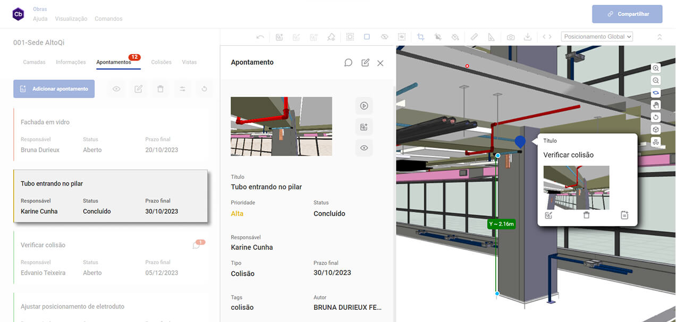Click the undo arrow in the viewer toolbar
The image size is (676, 322).
(x=260, y=37)
